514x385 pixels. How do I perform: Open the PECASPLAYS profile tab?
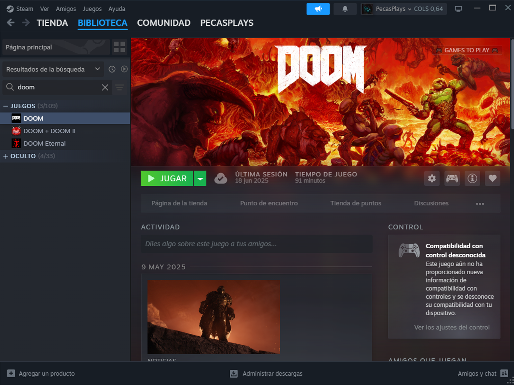(x=227, y=23)
